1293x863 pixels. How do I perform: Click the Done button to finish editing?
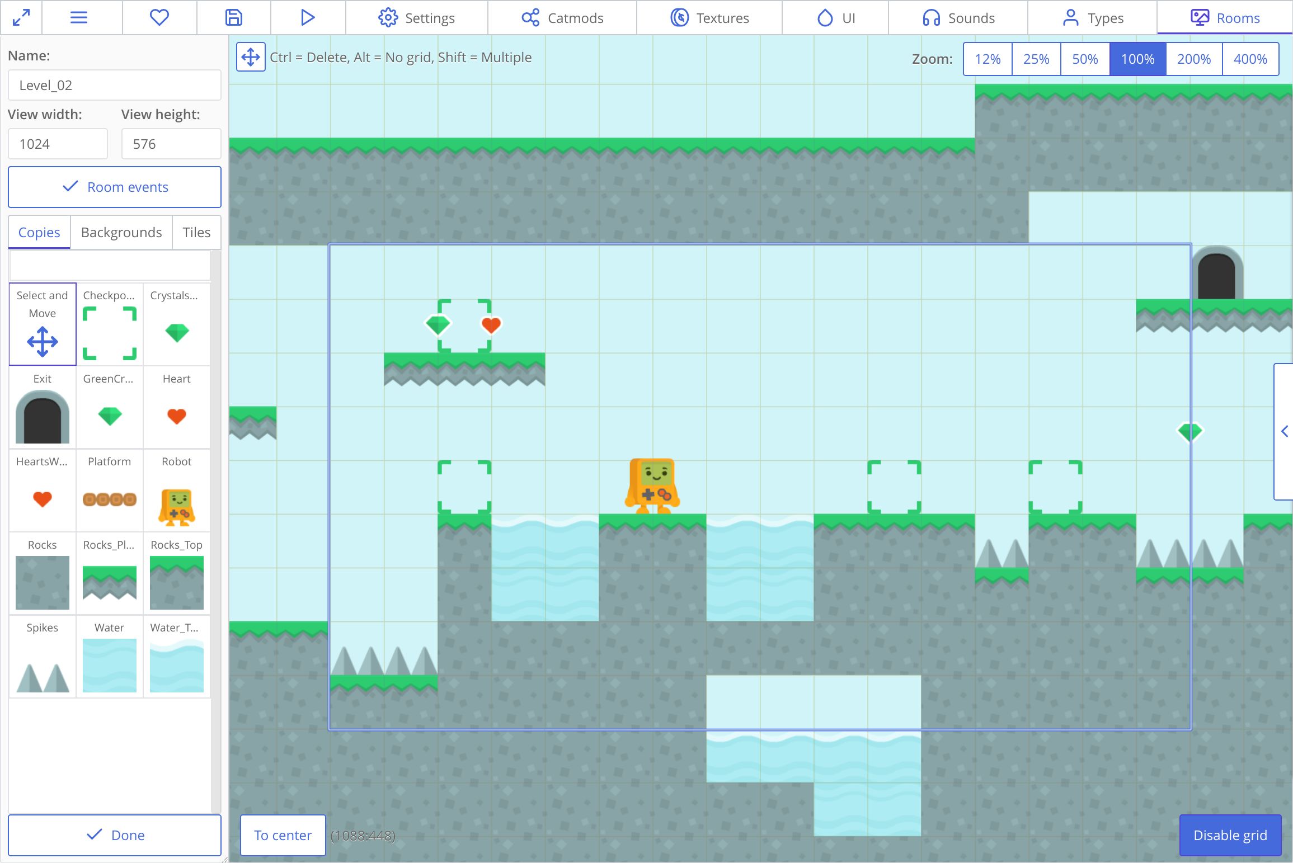point(115,835)
